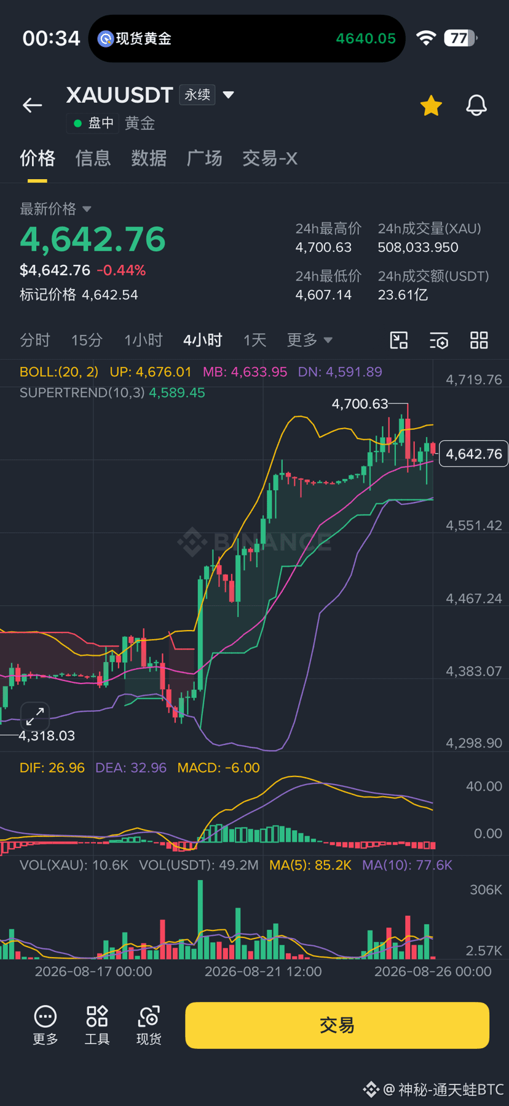Expand the XAUUSDT pair selector arrow
Image resolution: width=509 pixels, height=1106 pixels.
tap(229, 95)
